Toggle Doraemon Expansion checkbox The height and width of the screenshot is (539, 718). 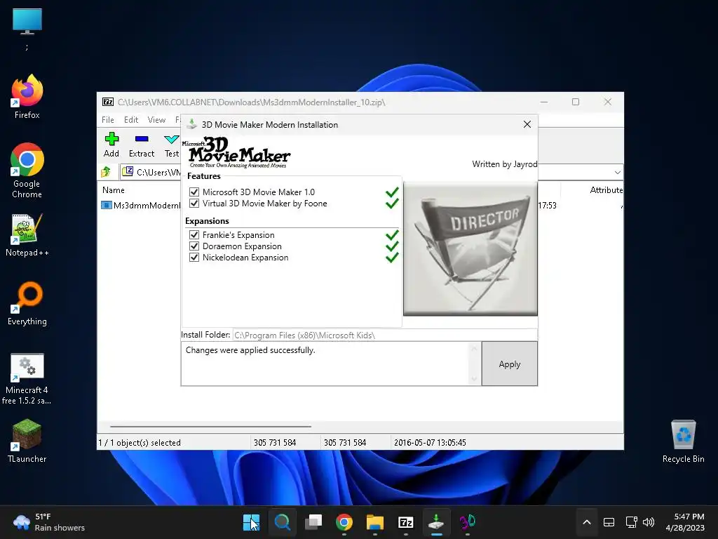[194, 246]
